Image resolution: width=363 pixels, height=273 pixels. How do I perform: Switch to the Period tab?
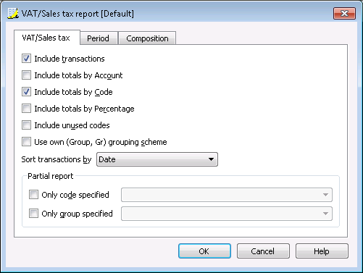click(x=99, y=38)
